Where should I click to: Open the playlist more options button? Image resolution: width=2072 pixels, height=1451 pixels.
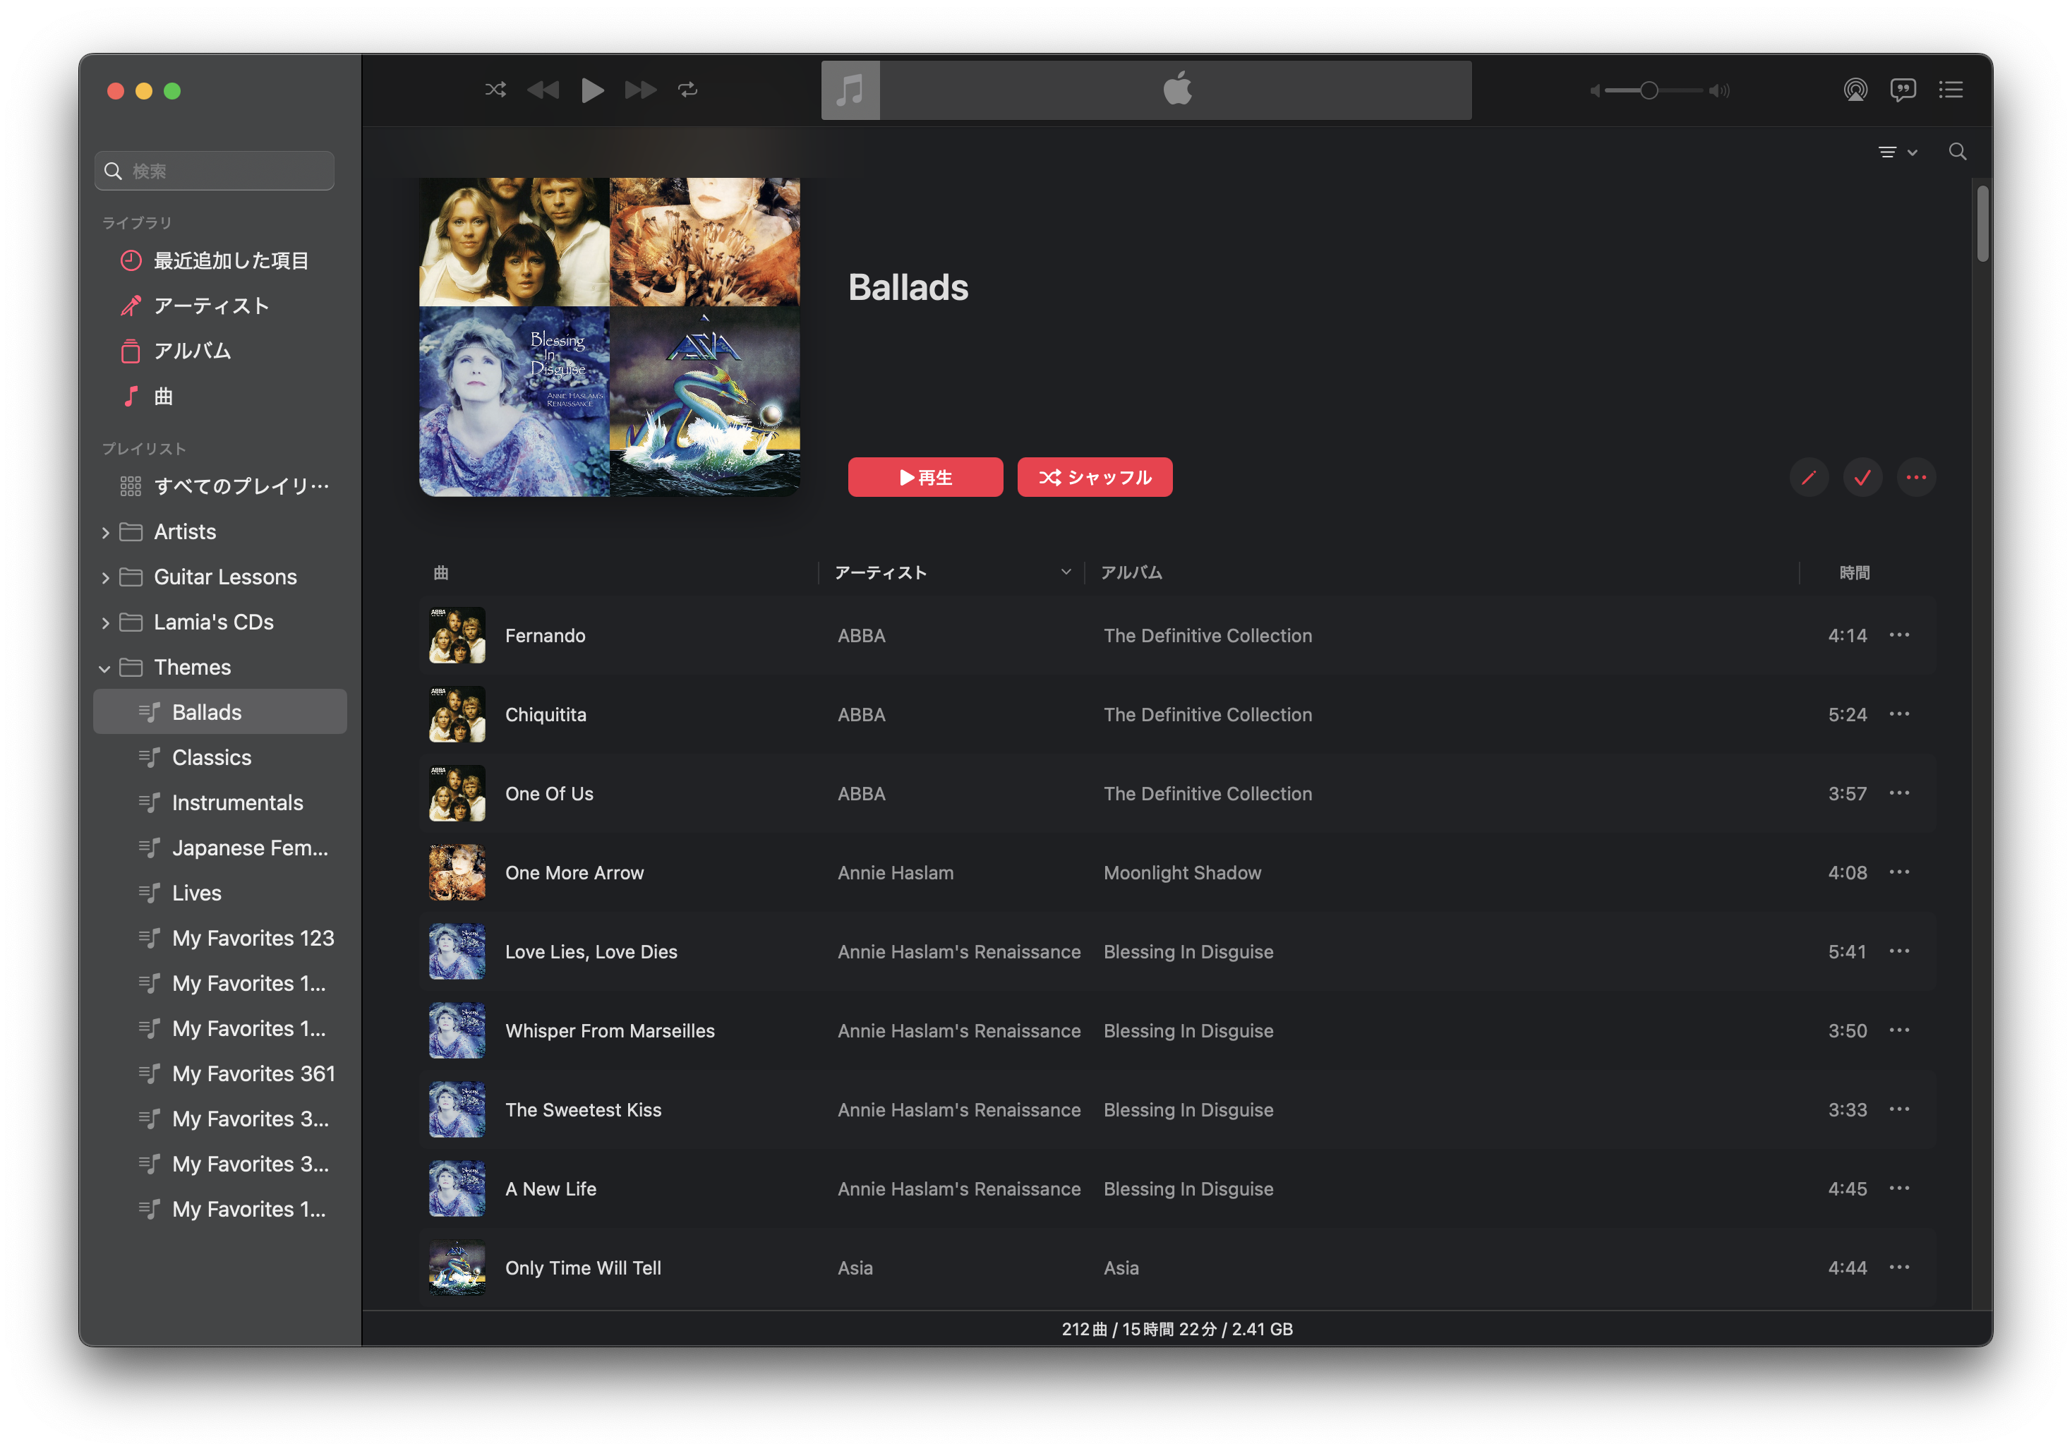(1916, 477)
